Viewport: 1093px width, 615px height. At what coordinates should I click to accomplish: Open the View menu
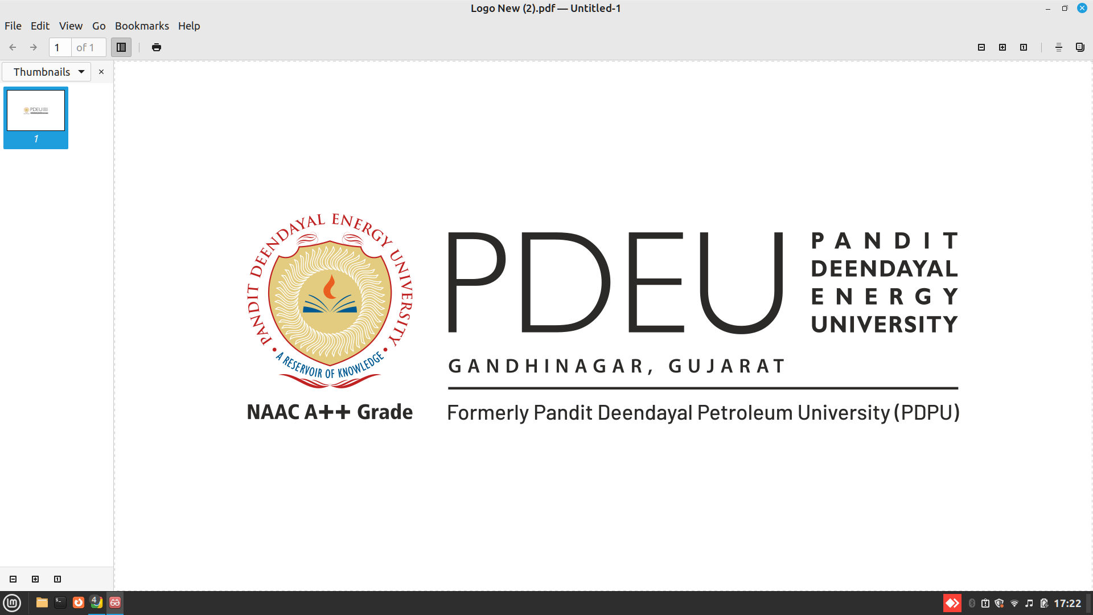(71, 26)
